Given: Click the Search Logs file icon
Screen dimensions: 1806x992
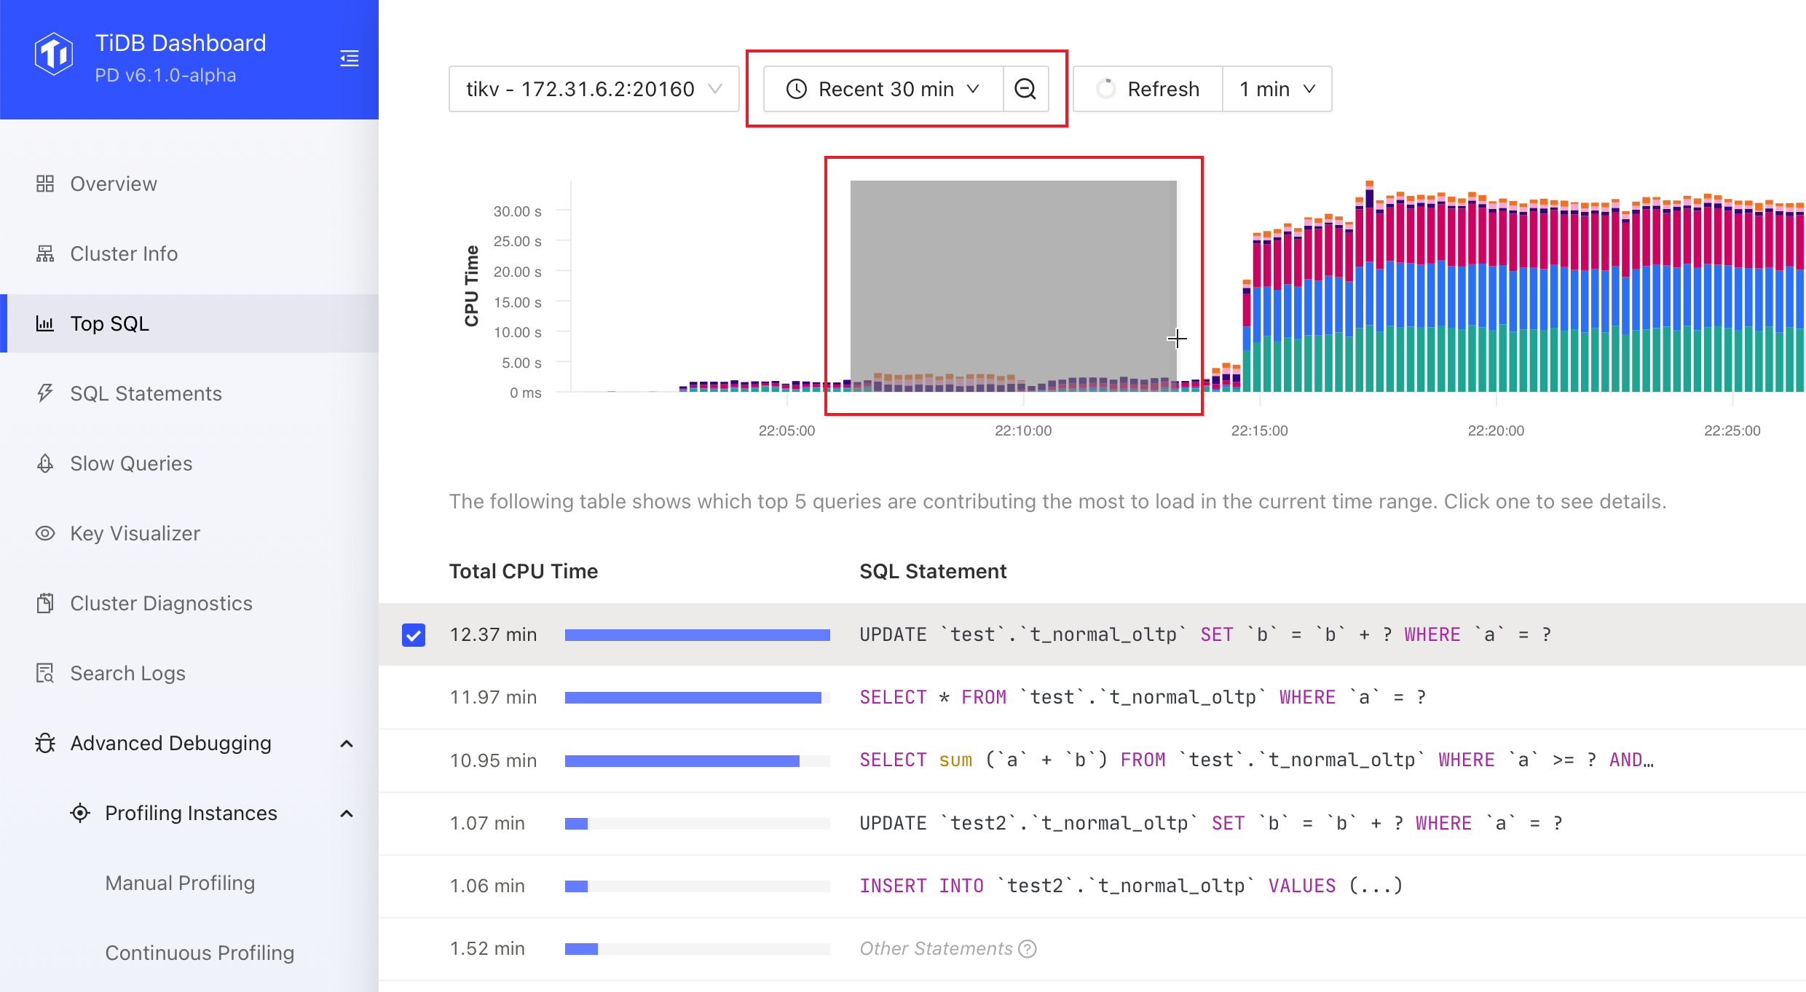Looking at the screenshot, I should coord(45,673).
